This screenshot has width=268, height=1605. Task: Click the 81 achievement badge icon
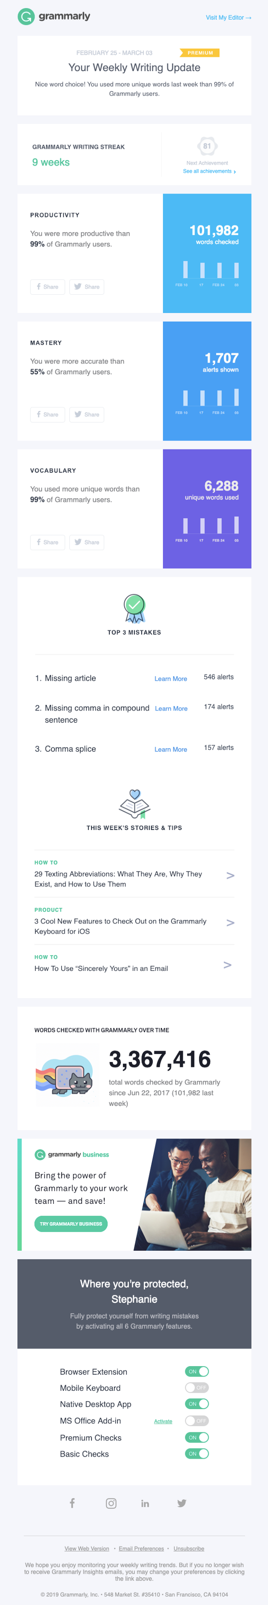tap(207, 146)
